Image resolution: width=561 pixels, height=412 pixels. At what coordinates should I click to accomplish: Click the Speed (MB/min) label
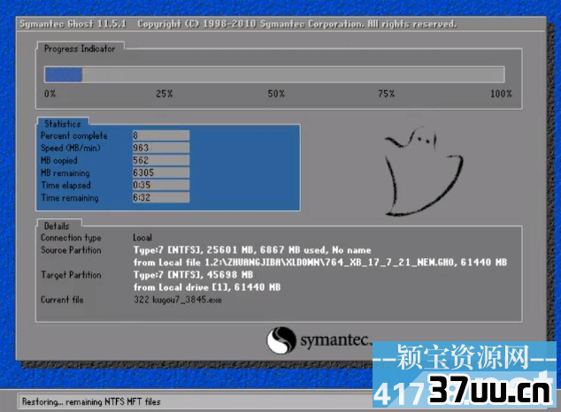tap(71, 149)
